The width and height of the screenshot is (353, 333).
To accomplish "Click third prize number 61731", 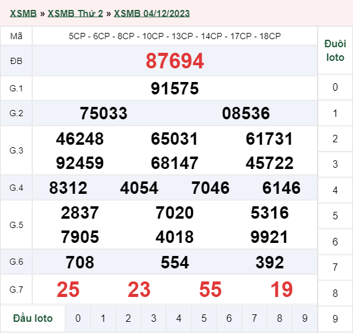I will pos(269,139).
